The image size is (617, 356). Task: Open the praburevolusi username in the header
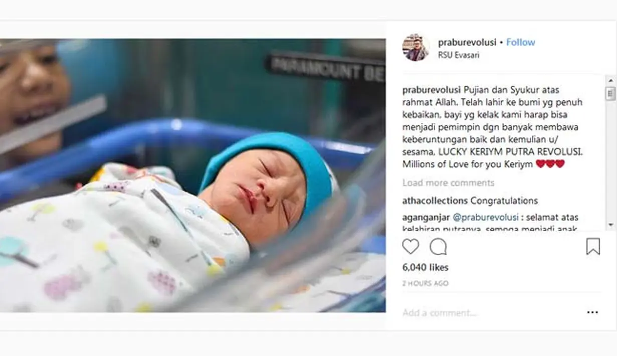pyautogui.click(x=467, y=42)
